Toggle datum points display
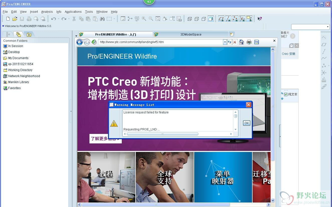This screenshot has width=332, height=207. (x=235, y=19)
